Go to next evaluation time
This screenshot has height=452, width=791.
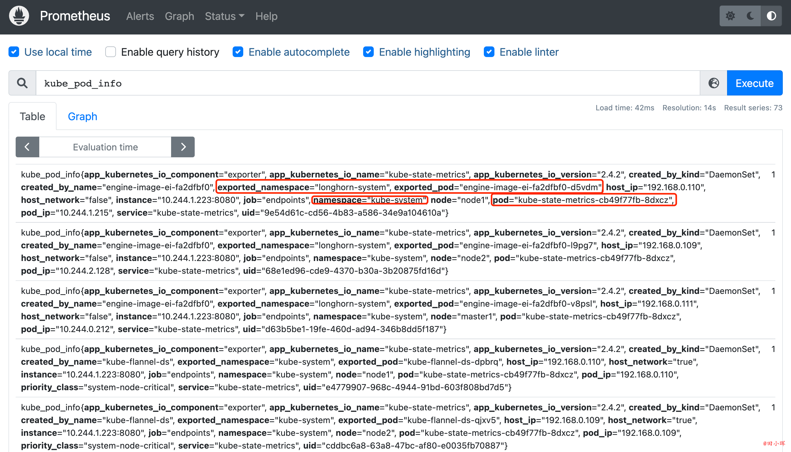click(183, 147)
